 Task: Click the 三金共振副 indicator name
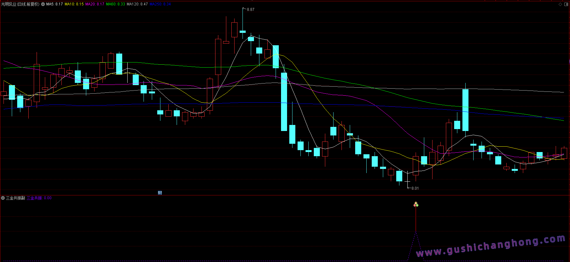(x=15, y=198)
